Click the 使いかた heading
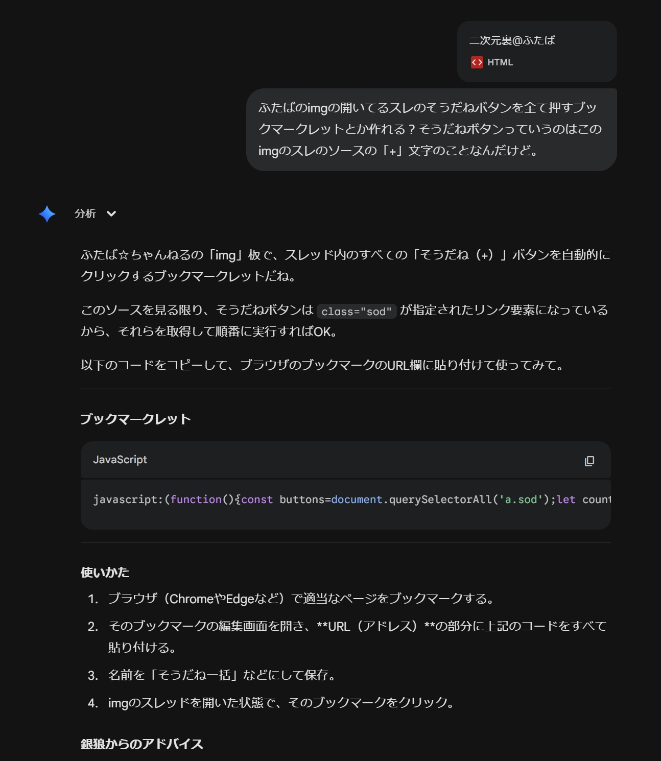Screen dimensions: 661x761 [x=105, y=573]
